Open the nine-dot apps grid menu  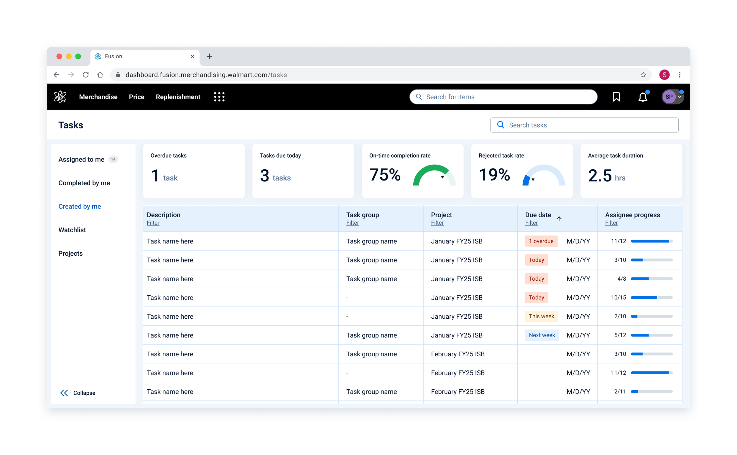click(219, 97)
